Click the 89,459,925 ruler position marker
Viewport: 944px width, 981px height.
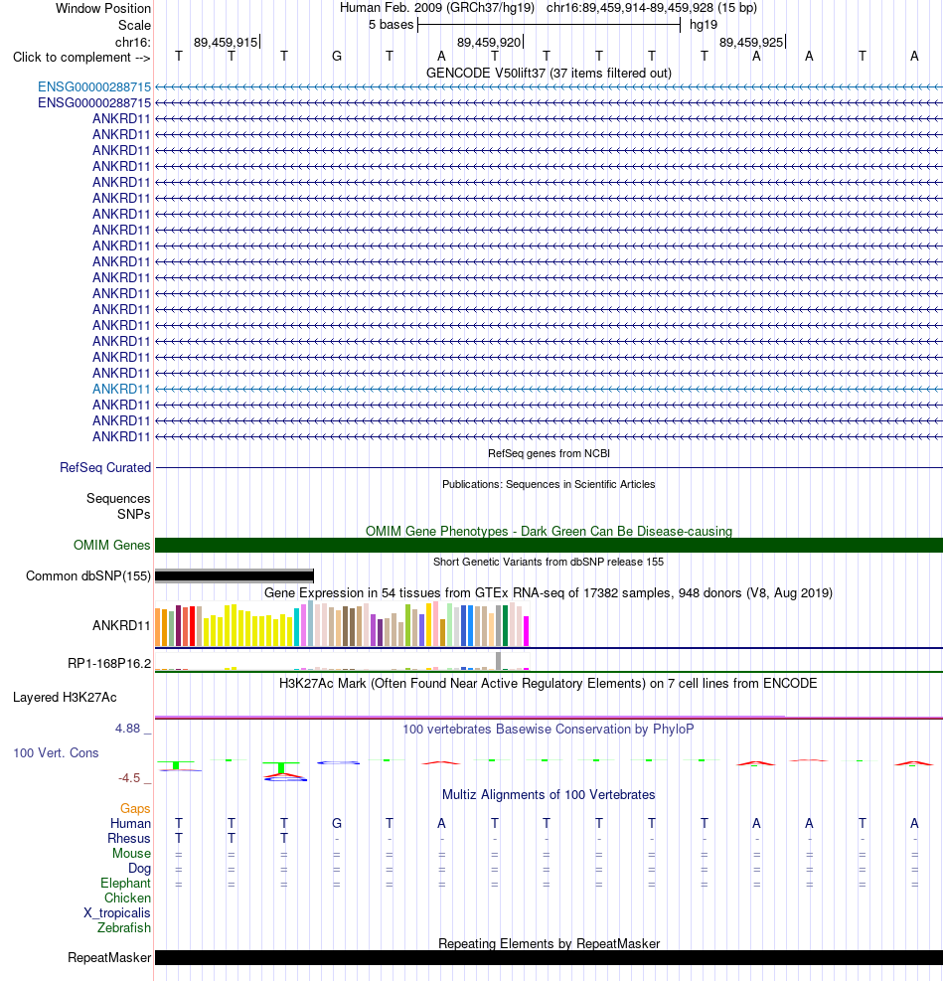point(751,43)
